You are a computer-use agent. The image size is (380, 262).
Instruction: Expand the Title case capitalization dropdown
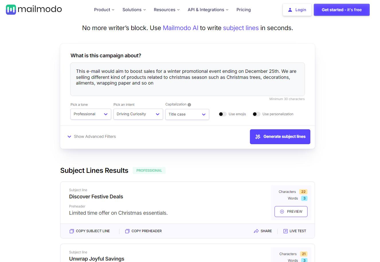pyautogui.click(x=187, y=114)
